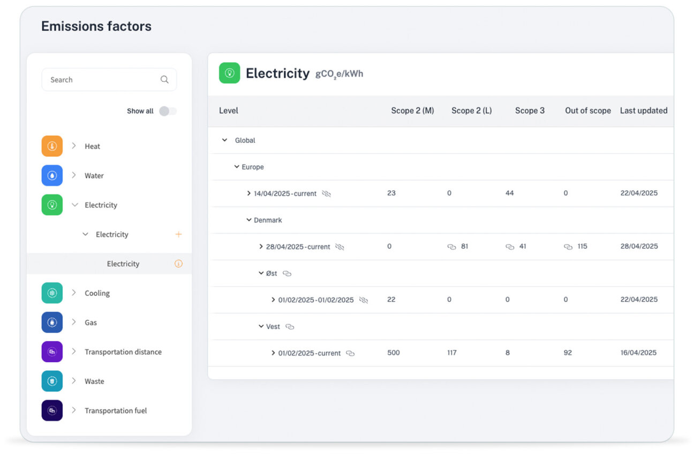This screenshot has width=694, height=459.
Task: Toggle the Show all switch
Action: (x=168, y=111)
